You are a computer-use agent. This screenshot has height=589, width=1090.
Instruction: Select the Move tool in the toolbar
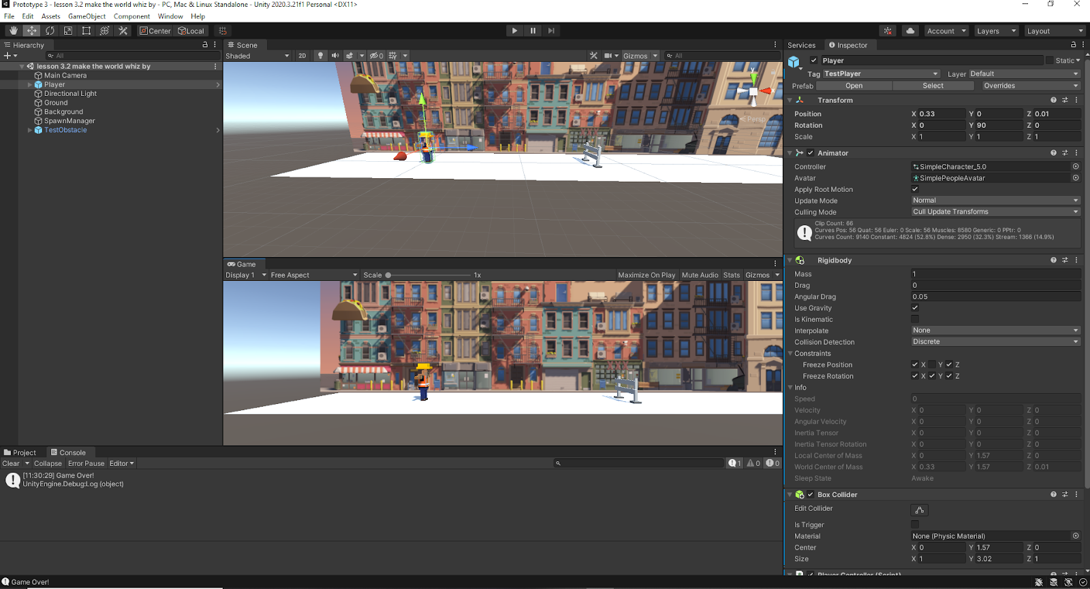click(32, 31)
